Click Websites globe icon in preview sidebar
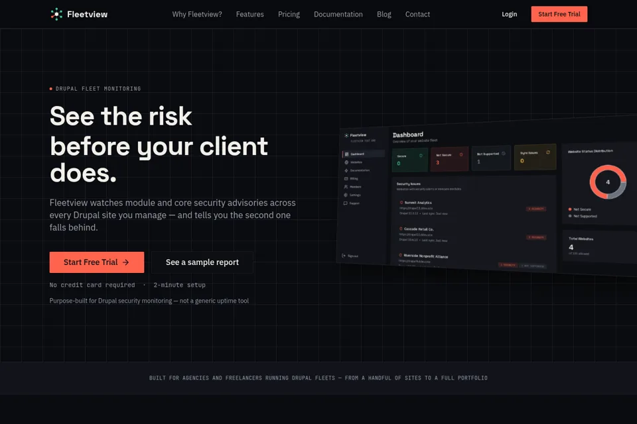The width and height of the screenshot is (637, 424). click(x=346, y=162)
